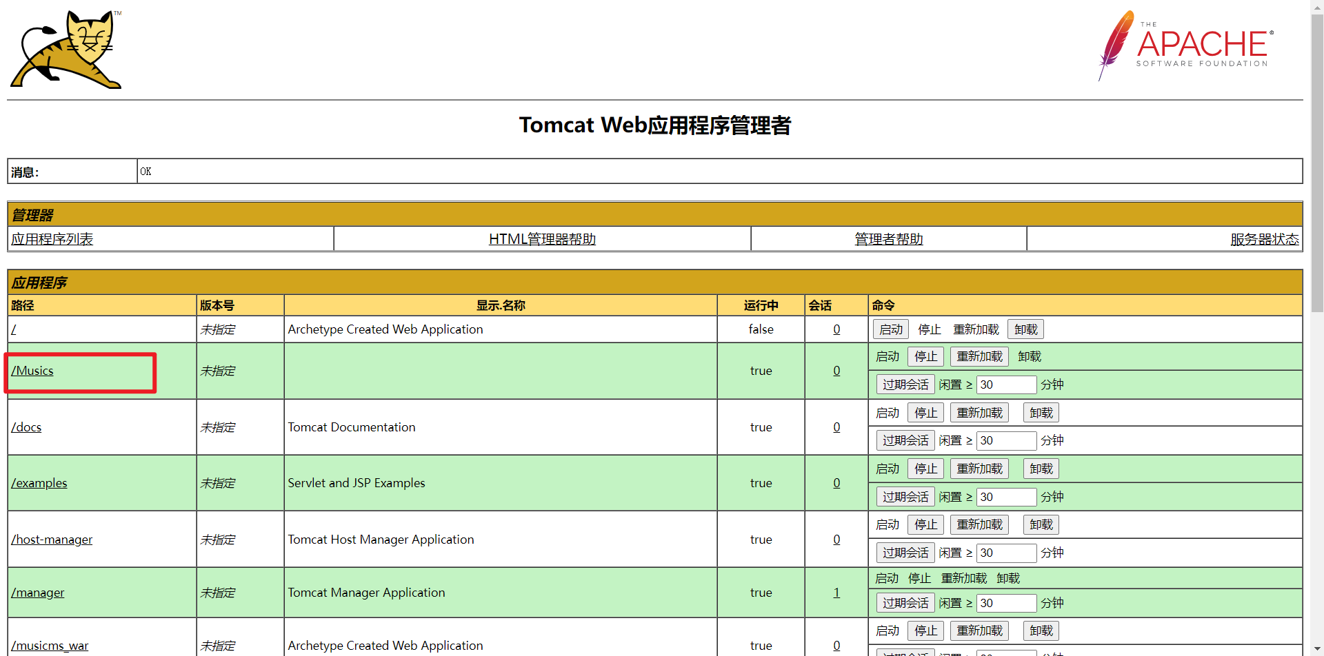Screen dimensions: 1324x656
Task: Stop the /docs application with 停止
Action: [925, 413]
